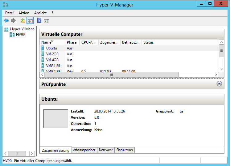Open the Aktion menu
The height and width of the screenshot is (166, 230).
pos(24,13)
